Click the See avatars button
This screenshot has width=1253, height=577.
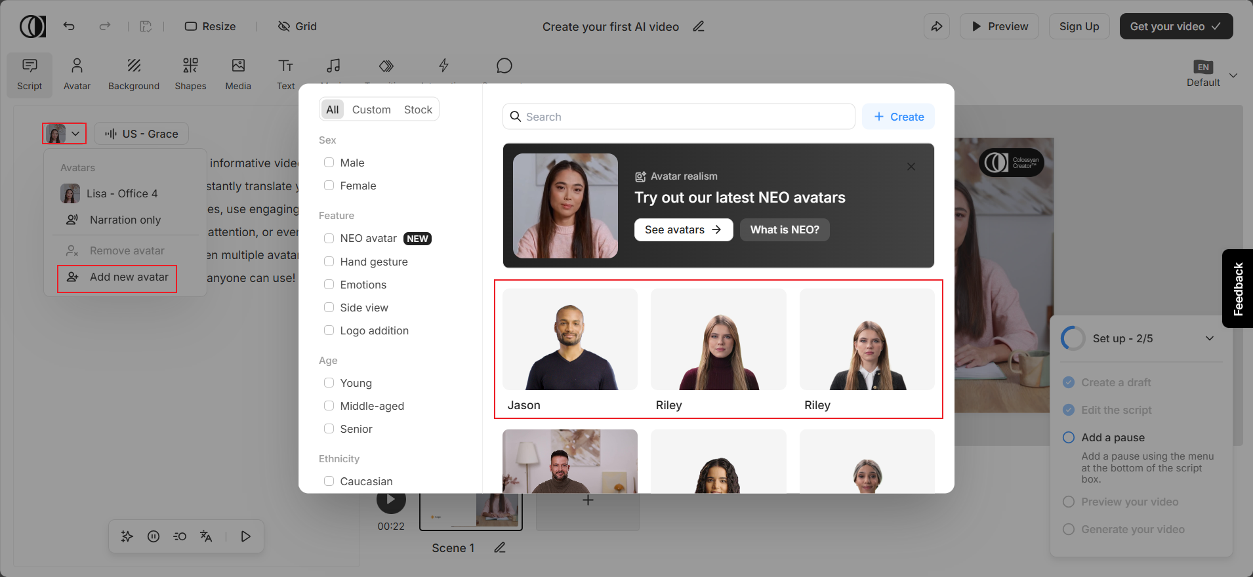684,229
